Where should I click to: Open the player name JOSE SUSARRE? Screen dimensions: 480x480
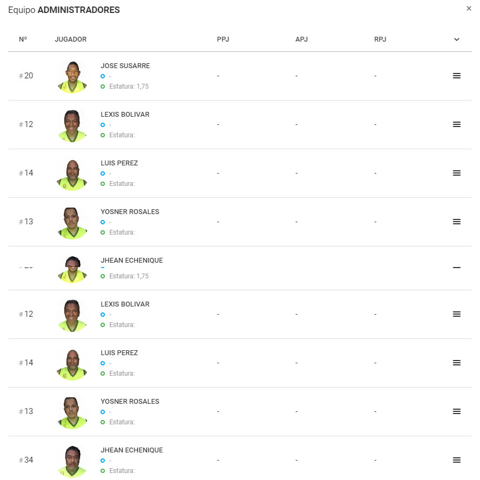[125, 66]
